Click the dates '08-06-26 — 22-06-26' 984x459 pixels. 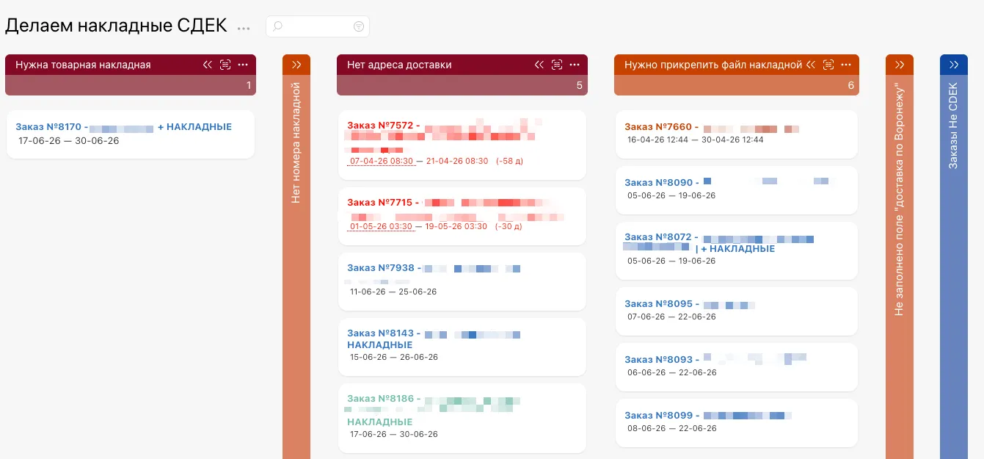tap(671, 428)
